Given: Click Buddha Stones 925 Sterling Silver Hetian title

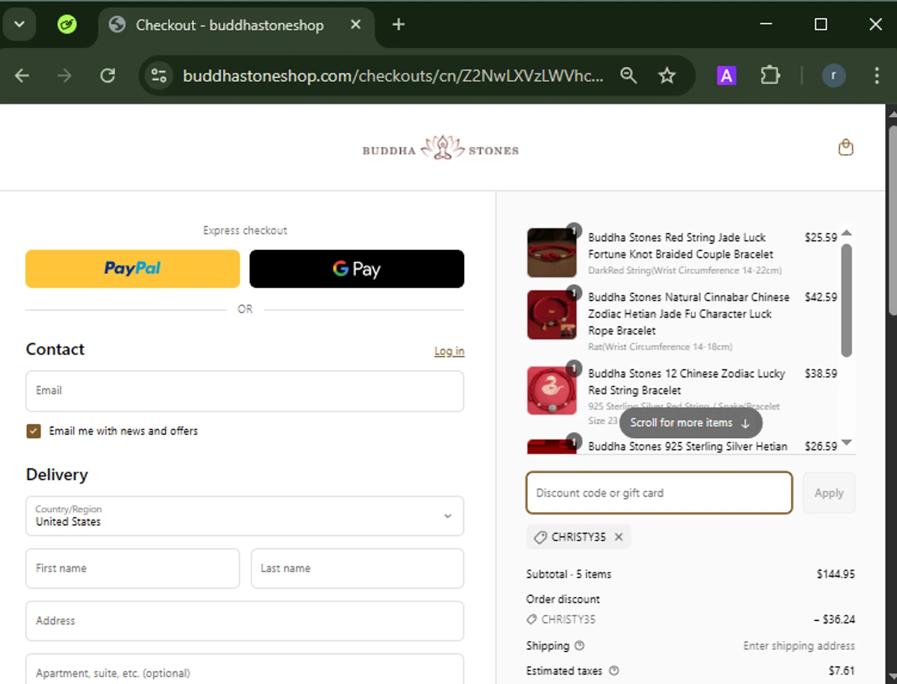Looking at the screenshot, I should [x=688, y=446].
